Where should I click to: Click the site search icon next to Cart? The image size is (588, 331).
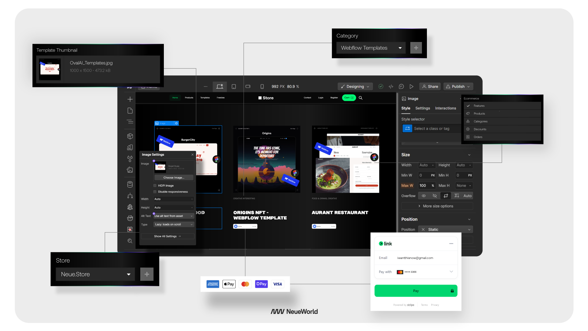tap(360, 98)
